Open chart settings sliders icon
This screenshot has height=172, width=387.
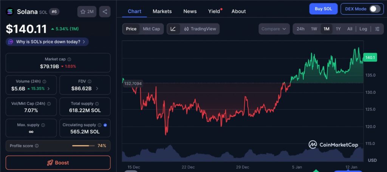coord(377,29)
